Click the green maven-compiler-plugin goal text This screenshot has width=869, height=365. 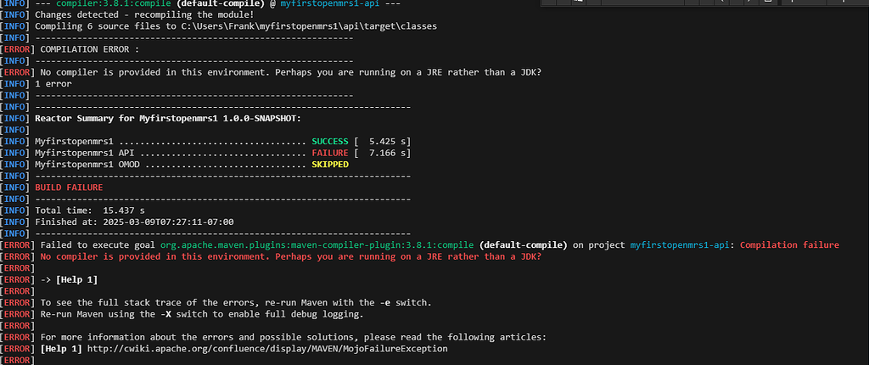[317, 244]
